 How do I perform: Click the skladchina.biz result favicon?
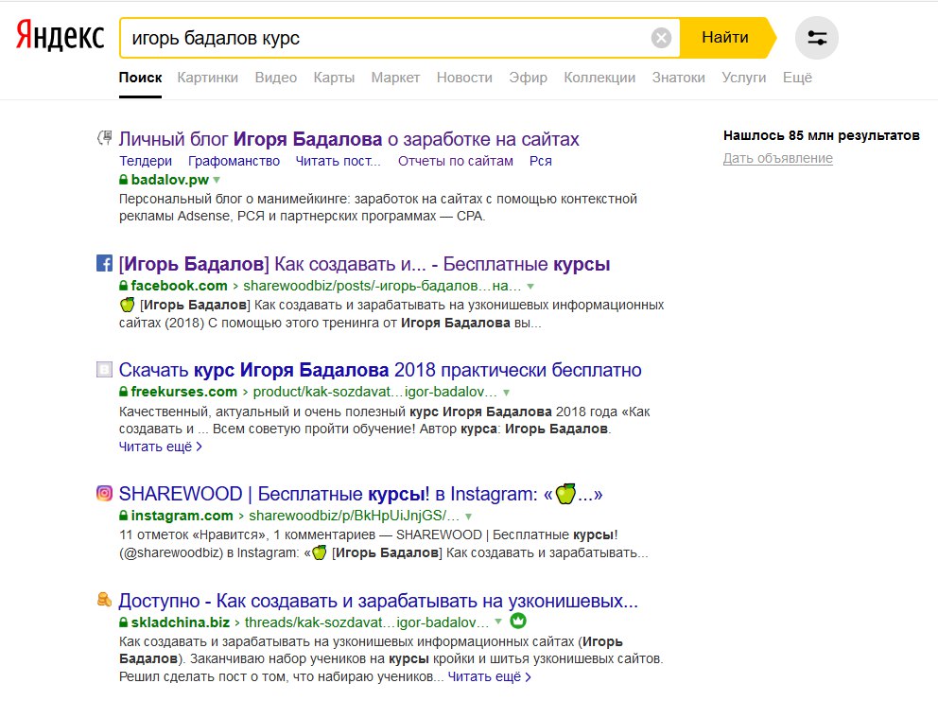(104, 599)
